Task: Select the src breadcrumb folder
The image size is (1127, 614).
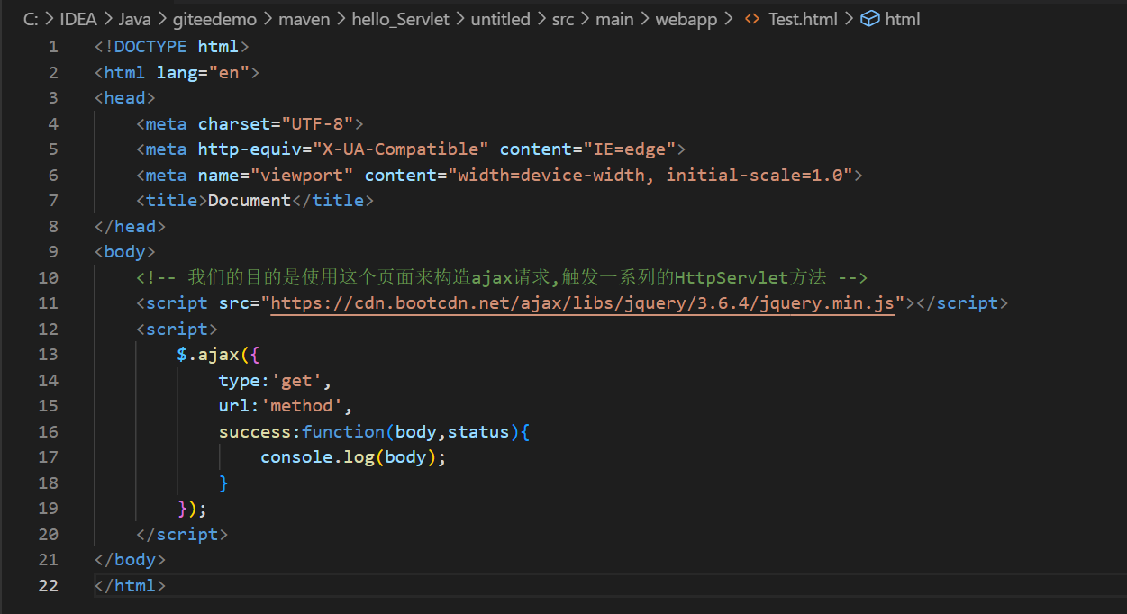Action: [x=563, y=19]
